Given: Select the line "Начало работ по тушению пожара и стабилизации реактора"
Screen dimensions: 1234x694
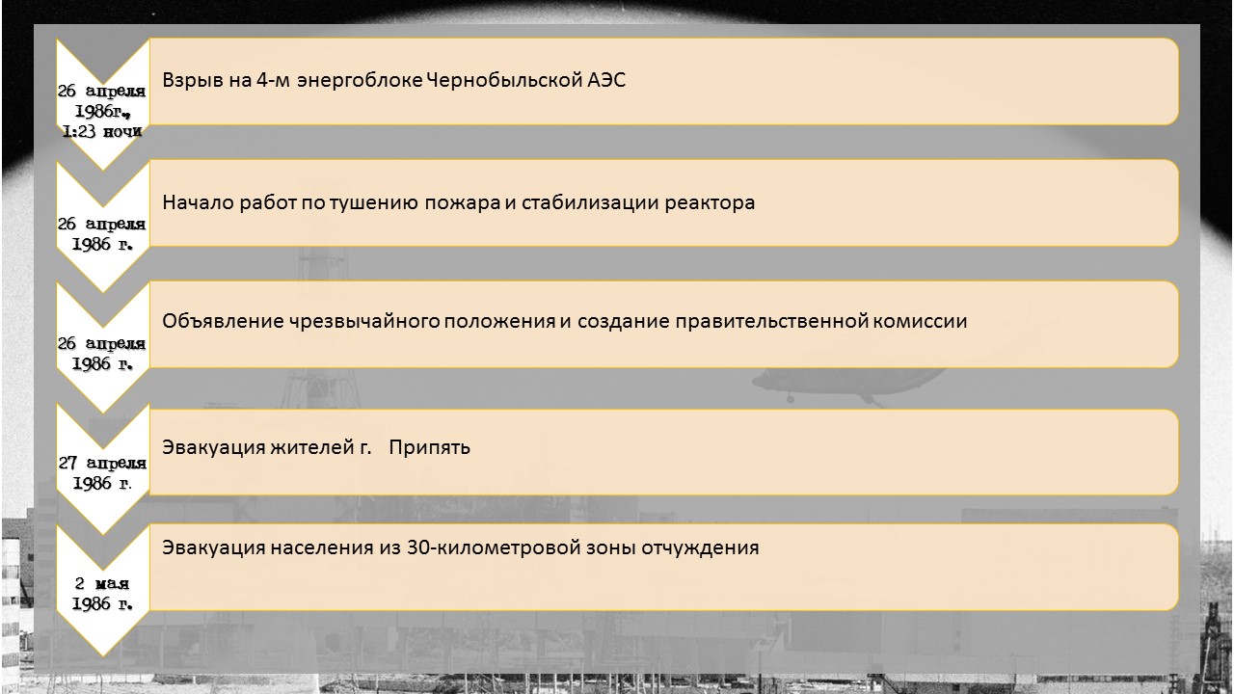Looking at the screenshot, I should pos(459,203).
